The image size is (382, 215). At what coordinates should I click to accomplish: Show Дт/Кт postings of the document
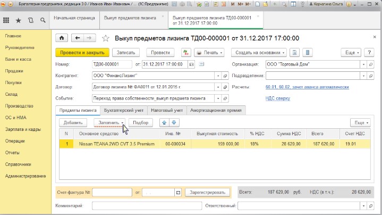coord(186,53)
